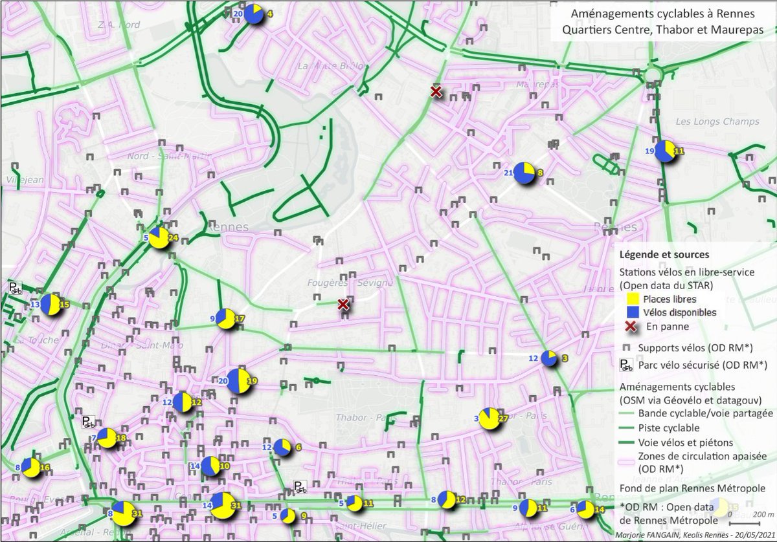Screen dimensions: 777x542
Task: Click the Nord - Saint-Martin map label
Action: [x=168, y=155]
